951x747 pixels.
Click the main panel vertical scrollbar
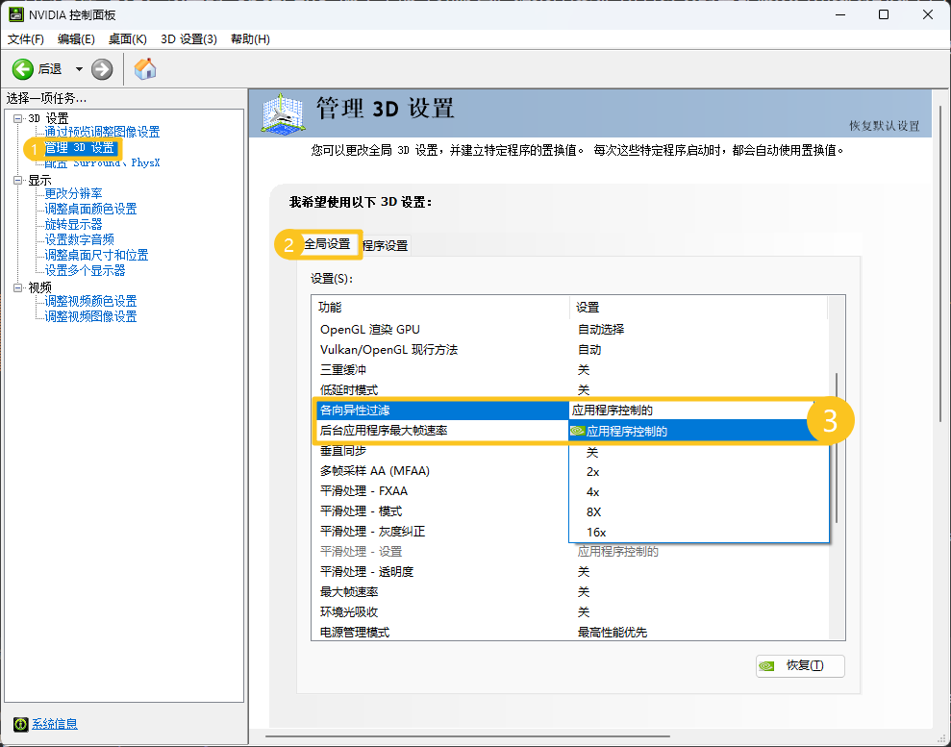tap(940, 263)
